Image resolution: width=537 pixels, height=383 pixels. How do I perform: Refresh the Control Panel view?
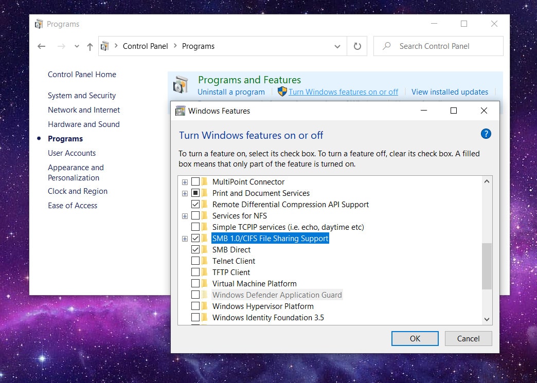pyautogui.click(x=357, y=46)
